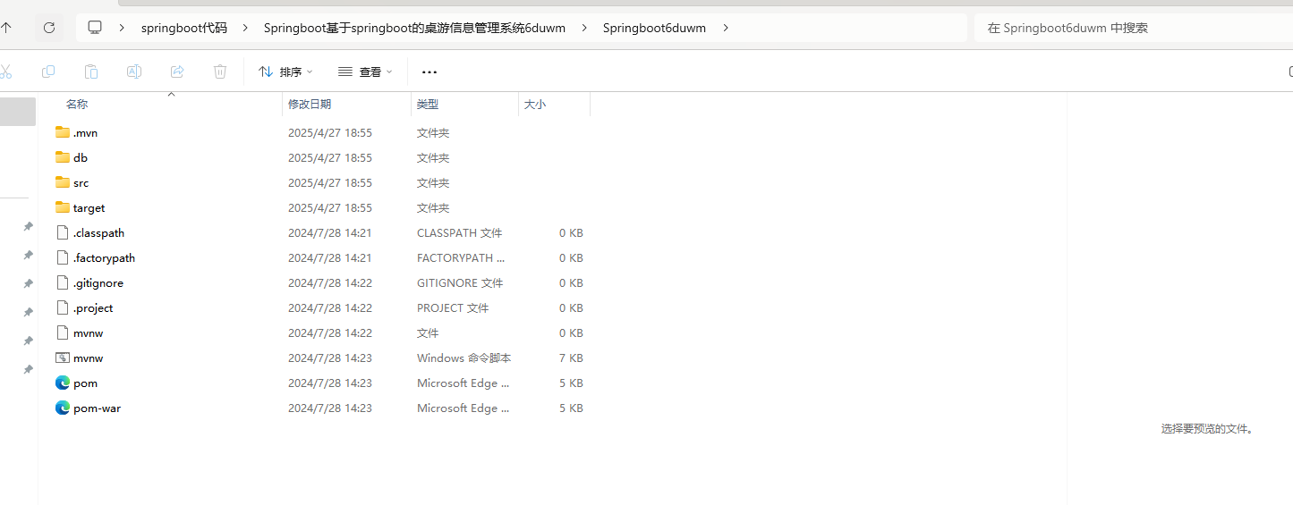Viewport: 1293px width, 505px height.
Task: Click the FACTORYPATH type cell
Action: pyautogui.click(x=461, y=257)
